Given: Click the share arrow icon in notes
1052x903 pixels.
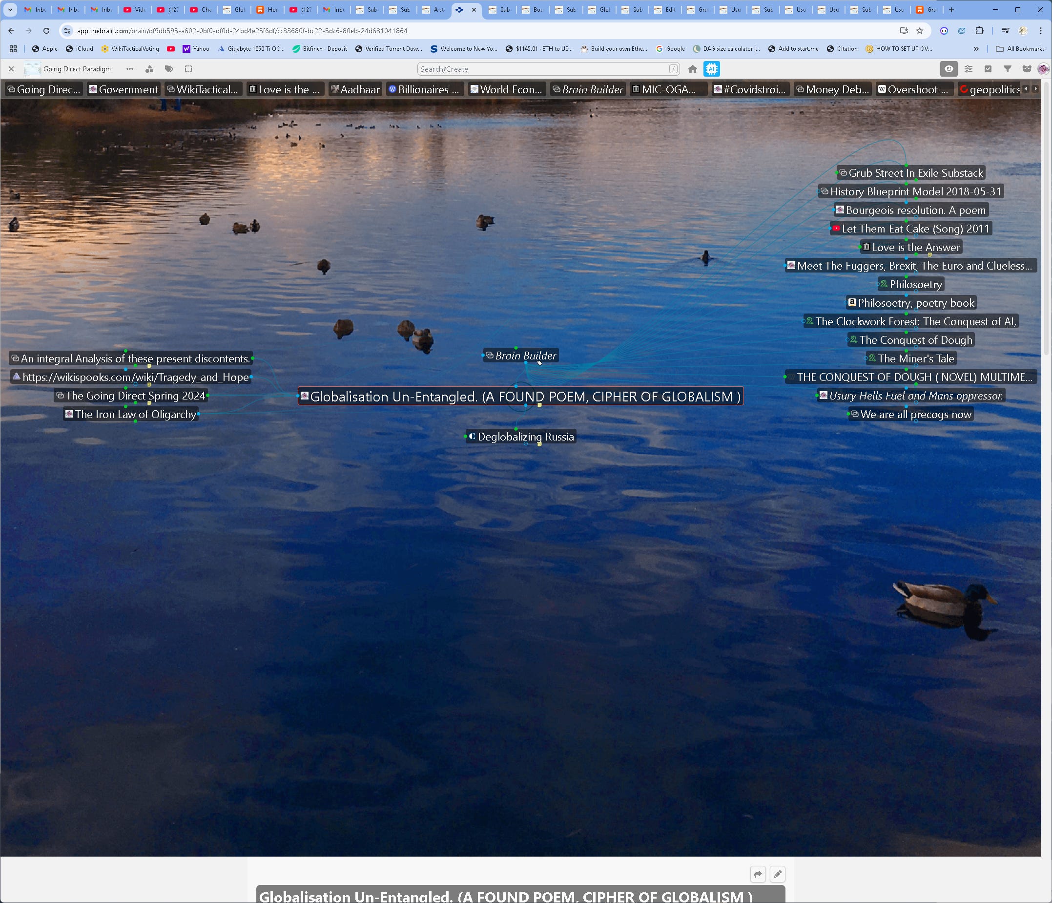Looking at the screenshot, I should pos(758,874).
